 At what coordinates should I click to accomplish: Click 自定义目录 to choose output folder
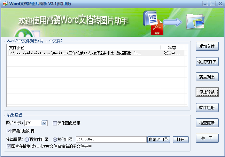(x=159, y=139)
